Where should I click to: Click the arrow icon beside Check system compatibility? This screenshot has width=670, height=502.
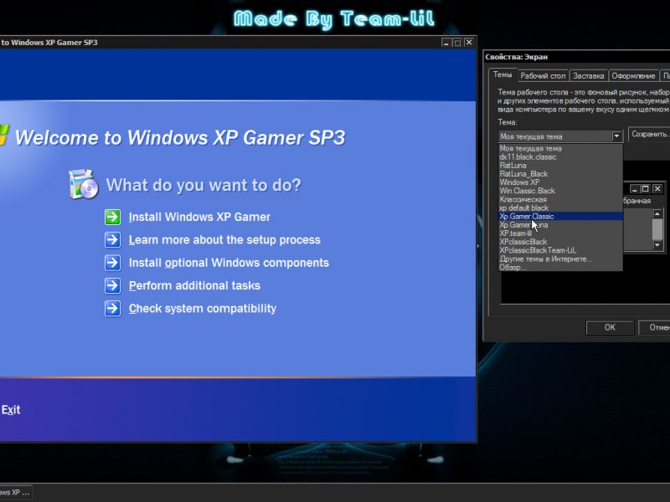pyautogui.click(x=113, y=308)
